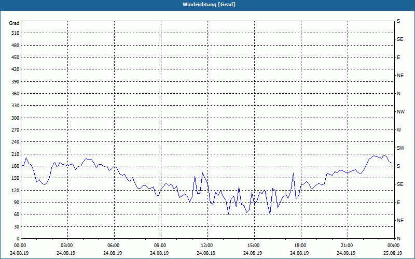
Task: Click the '300' y-axis tick label
Action: point(16,118)
